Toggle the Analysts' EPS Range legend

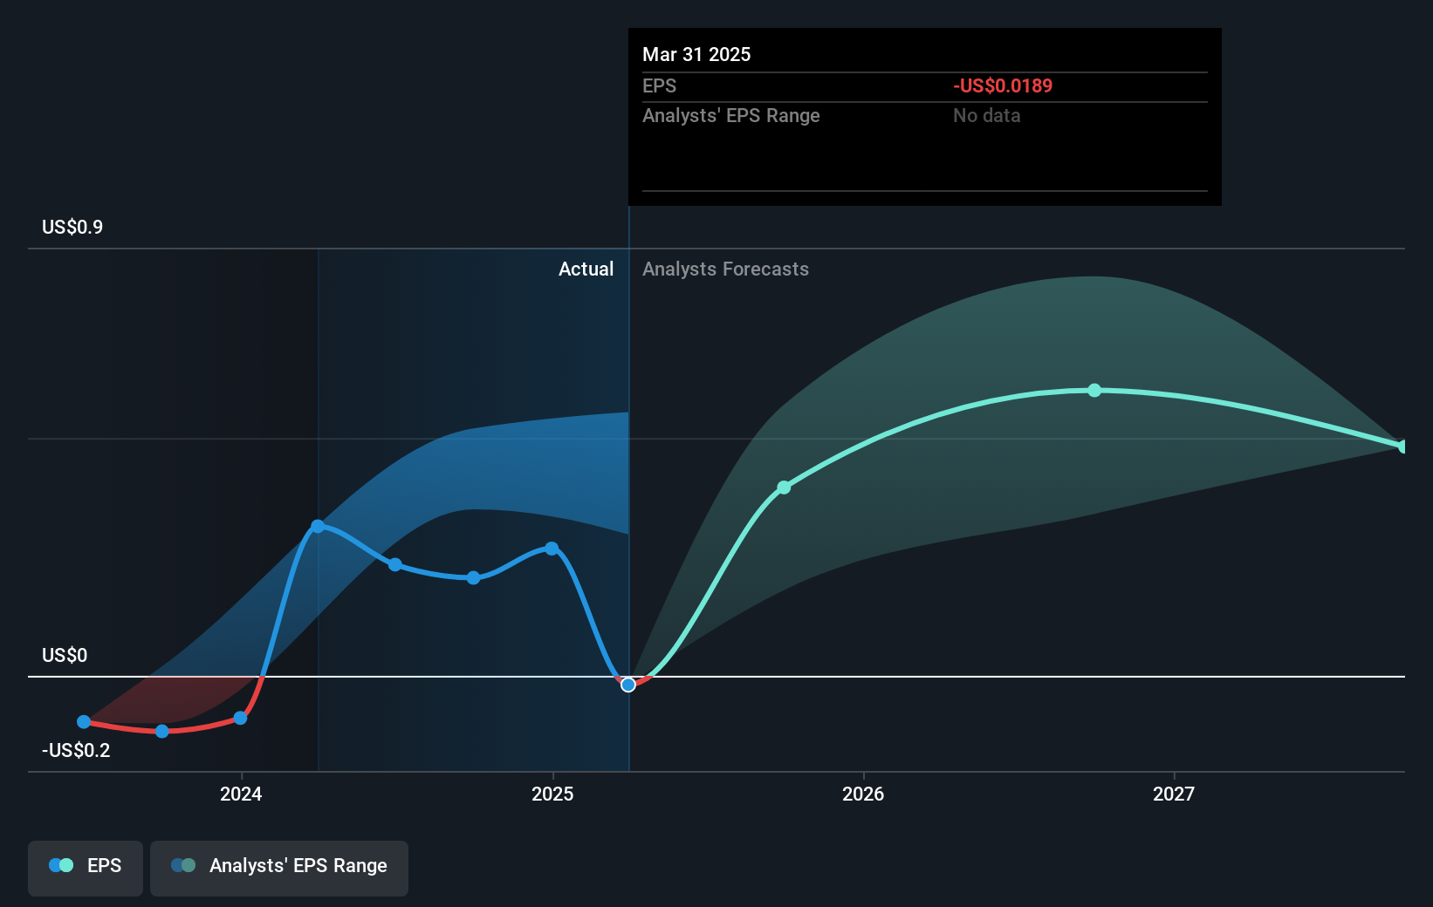279,868
